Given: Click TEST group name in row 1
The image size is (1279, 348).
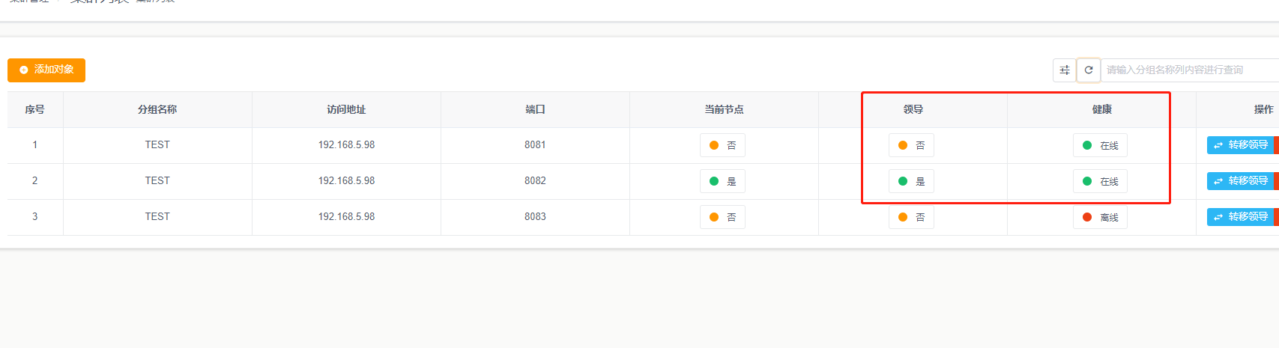Looking at the screenshot, I should [x=157, y=144].
